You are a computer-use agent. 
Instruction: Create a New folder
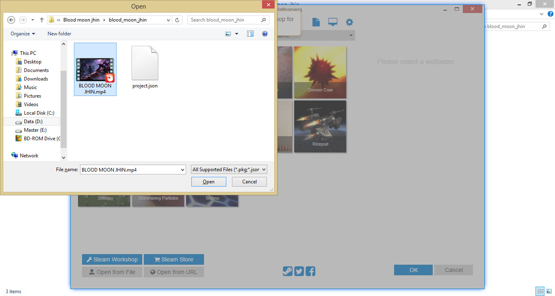59,34
